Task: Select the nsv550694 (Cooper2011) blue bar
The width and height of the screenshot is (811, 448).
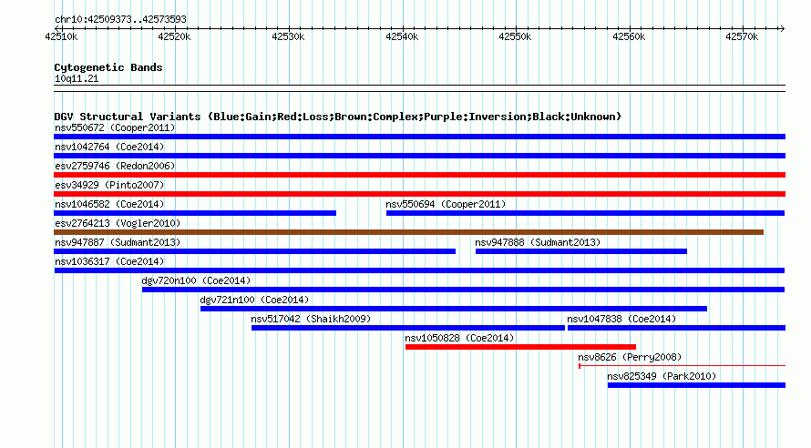Action: 586,213
